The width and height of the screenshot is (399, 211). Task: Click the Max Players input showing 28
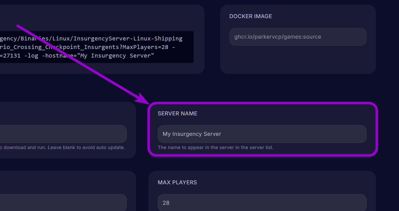[262, 203]
